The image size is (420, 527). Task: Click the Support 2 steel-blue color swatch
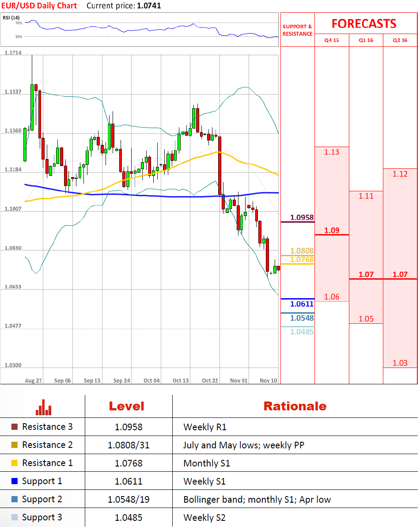pyautogui.click(x=15, y=499)
